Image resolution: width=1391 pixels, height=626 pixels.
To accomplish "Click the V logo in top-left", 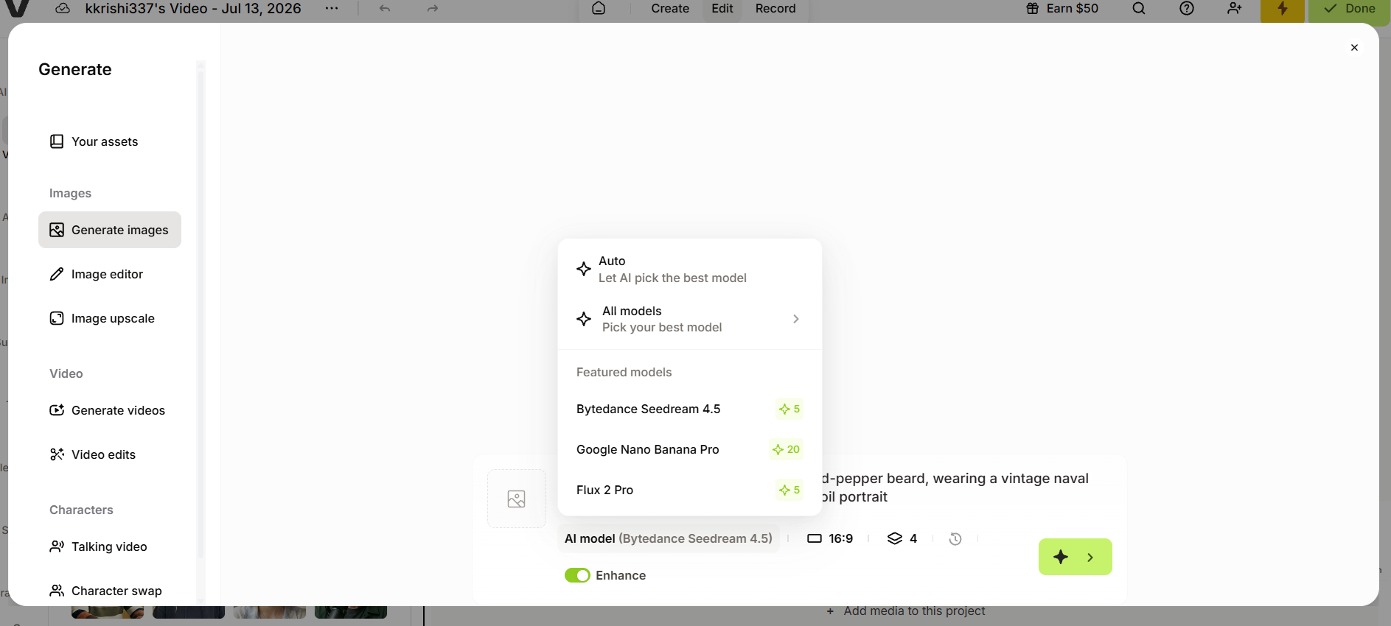I will click(16, 9).
